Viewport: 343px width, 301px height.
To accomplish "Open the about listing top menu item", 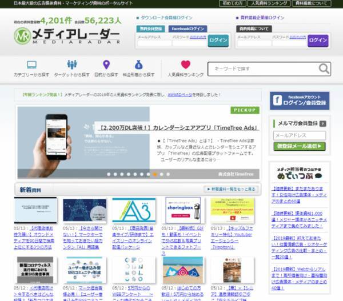I will (x=312, y=3).
